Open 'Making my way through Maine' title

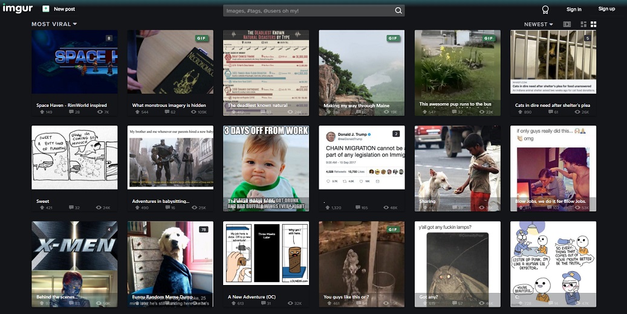[x=356, y=106]
